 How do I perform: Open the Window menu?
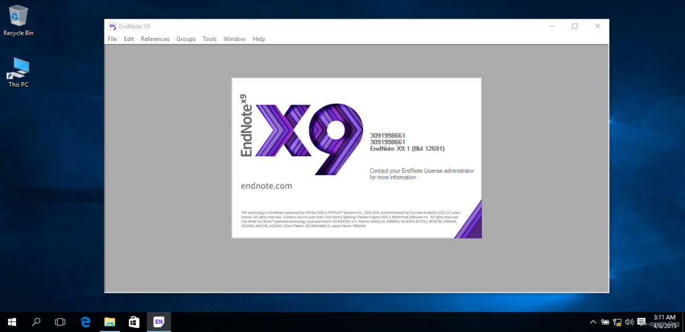(235, 39)
